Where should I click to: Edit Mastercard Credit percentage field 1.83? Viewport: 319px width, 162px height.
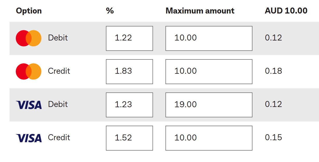[129, 71]
